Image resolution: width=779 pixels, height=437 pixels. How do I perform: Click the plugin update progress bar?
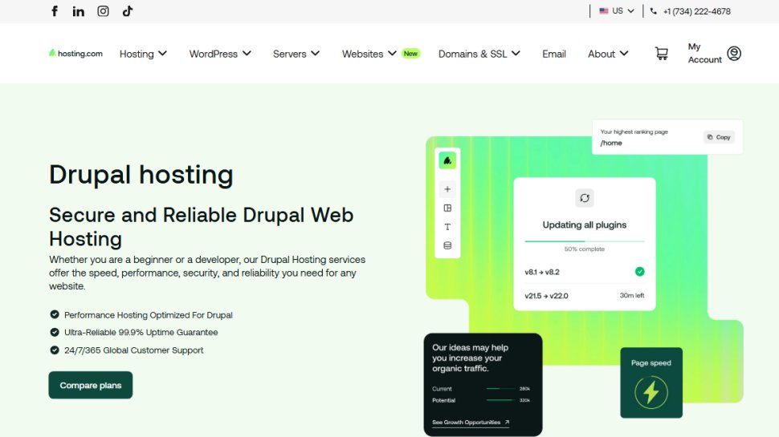[585, 241]
